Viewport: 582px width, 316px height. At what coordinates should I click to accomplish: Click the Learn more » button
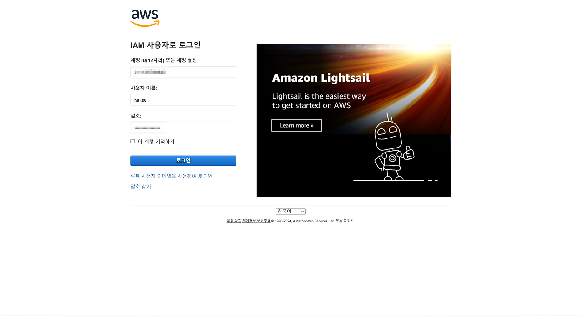coord(296,125)
